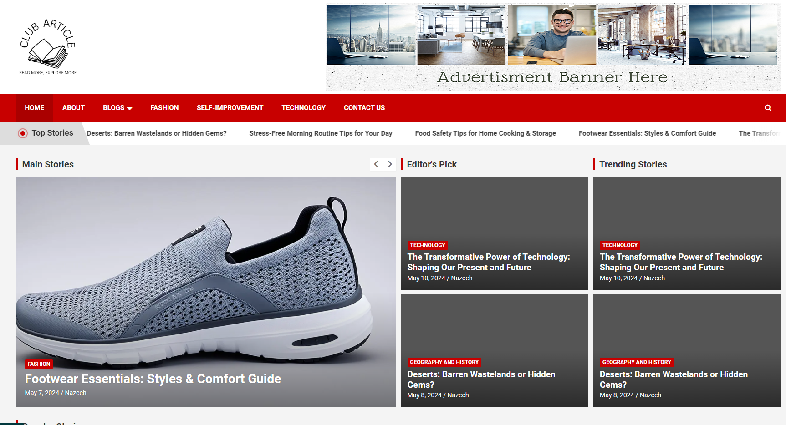786x425 pixels.
Task: Visit the Contact Us page
Action: click(x=364, y=108)
